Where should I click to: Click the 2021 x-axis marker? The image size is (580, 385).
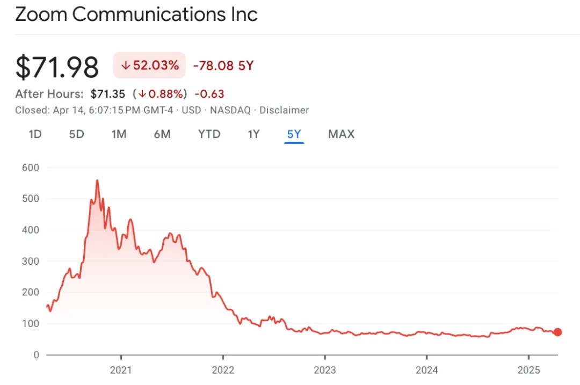pos(121,370)
